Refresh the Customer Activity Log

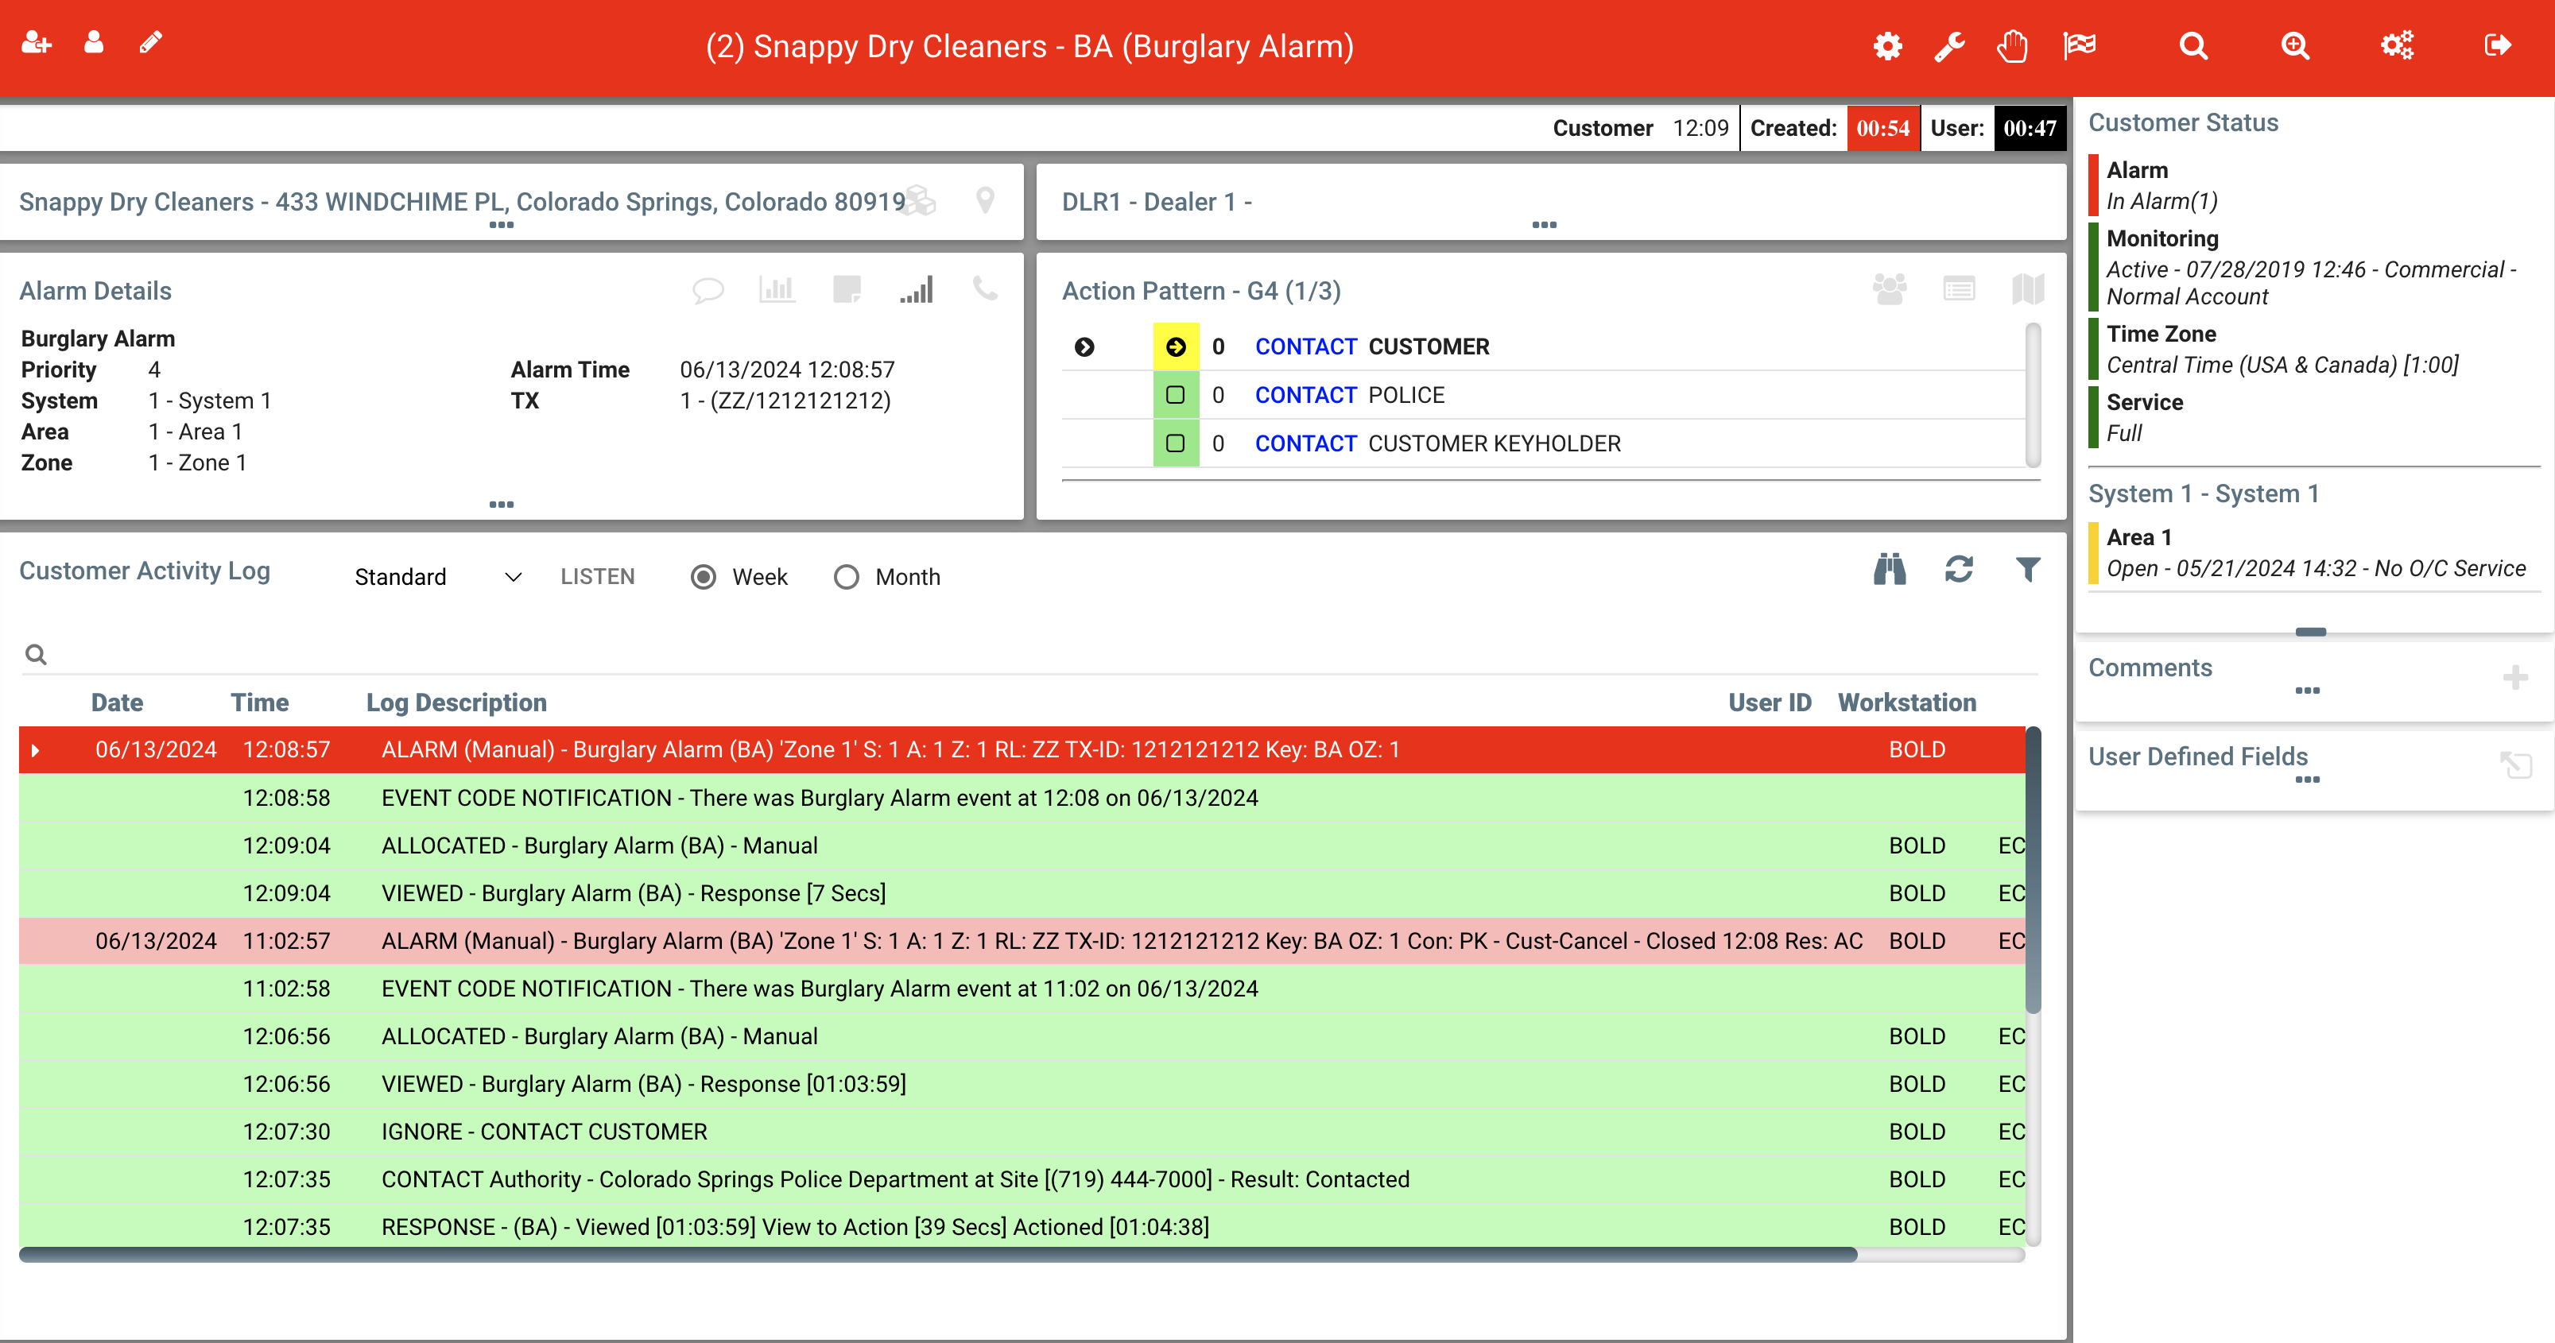(1959, 569)
